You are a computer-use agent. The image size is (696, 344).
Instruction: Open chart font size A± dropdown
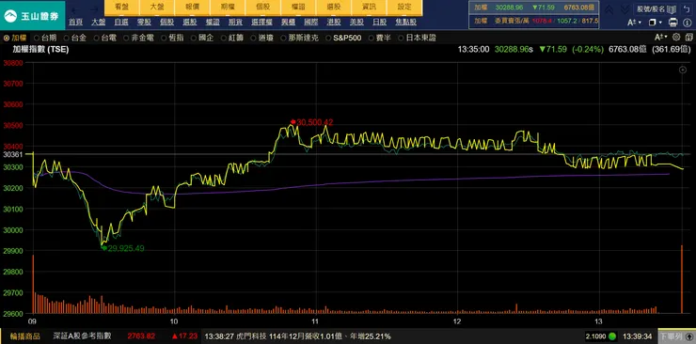point(661,38)
